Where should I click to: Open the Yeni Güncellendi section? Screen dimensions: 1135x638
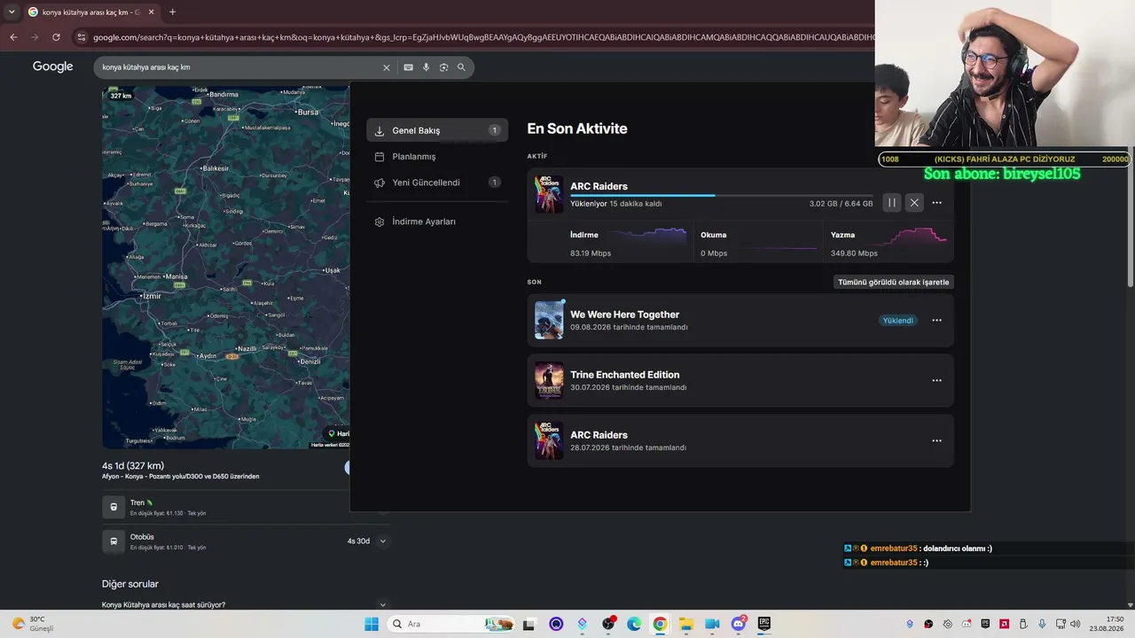437,183
